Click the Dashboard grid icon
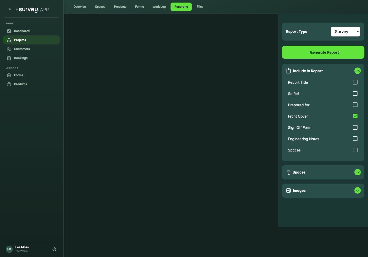This screenshot has height=257, width=368. tap(9, 31)
